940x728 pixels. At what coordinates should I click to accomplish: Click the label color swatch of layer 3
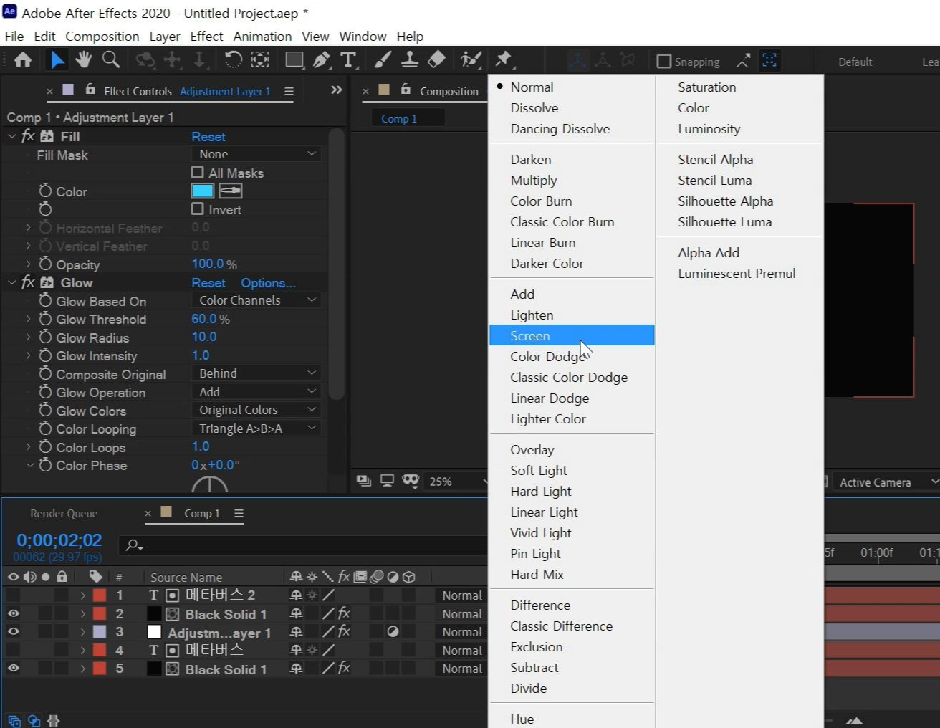coord(100,631)
